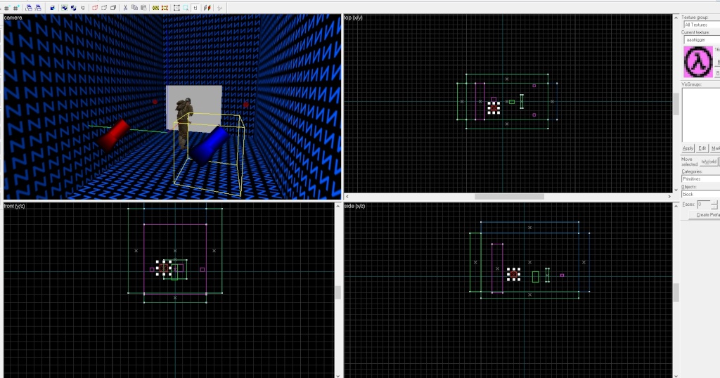Screen dimensions: 720x378
Task: Click the top view vertical scrollbar down arrow
Action: point(676,190)
